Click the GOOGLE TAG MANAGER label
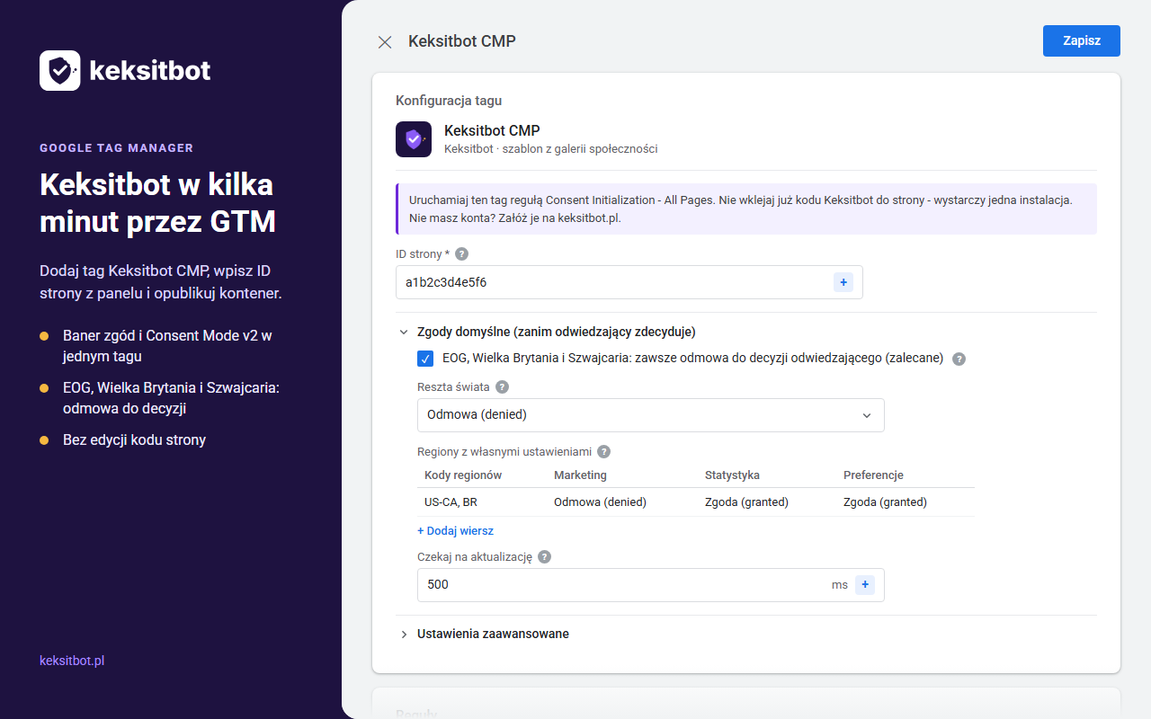This screenshot has width=1151, height=719. [116, 148]
